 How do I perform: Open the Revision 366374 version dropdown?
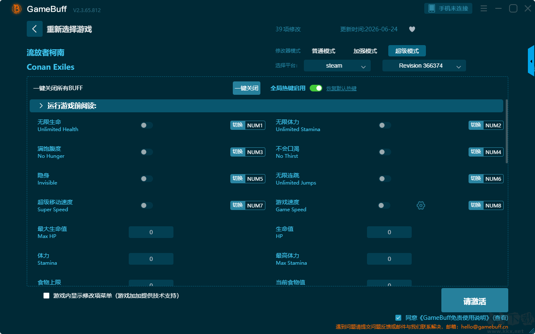pos(424,66)
